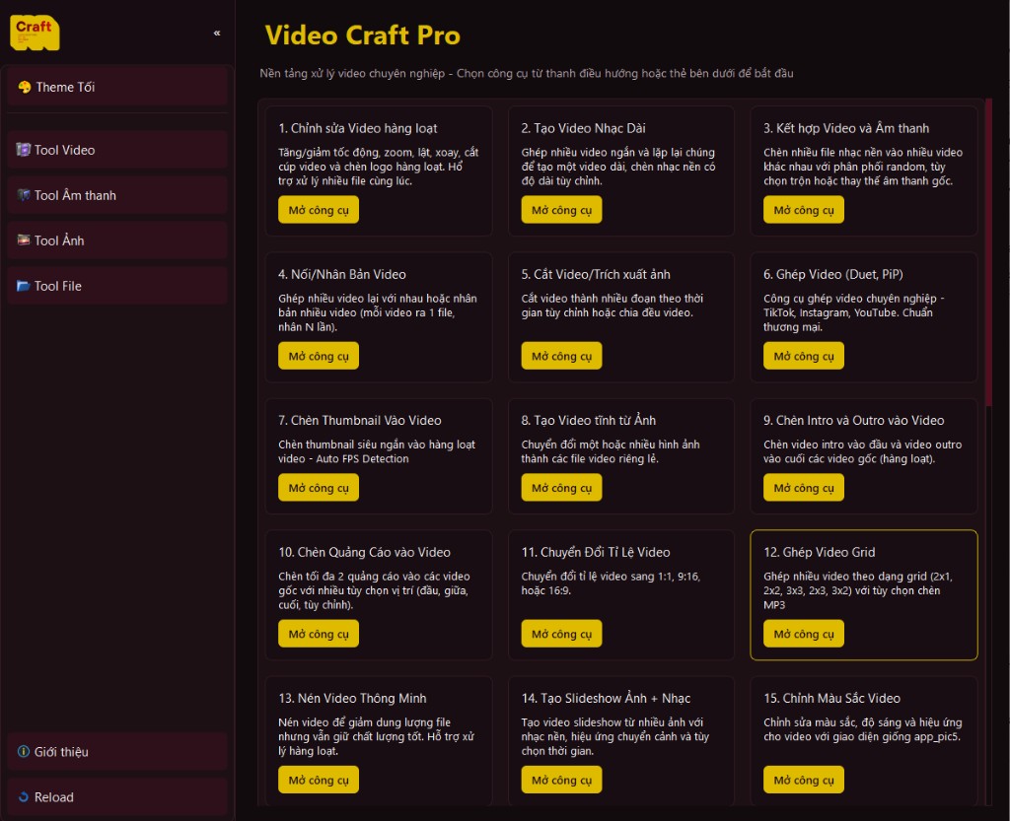Click card title '1. Chỉnh sửa Video hàng loạt'
This screenshot has height=821, width=1010.
pos(357,128)
